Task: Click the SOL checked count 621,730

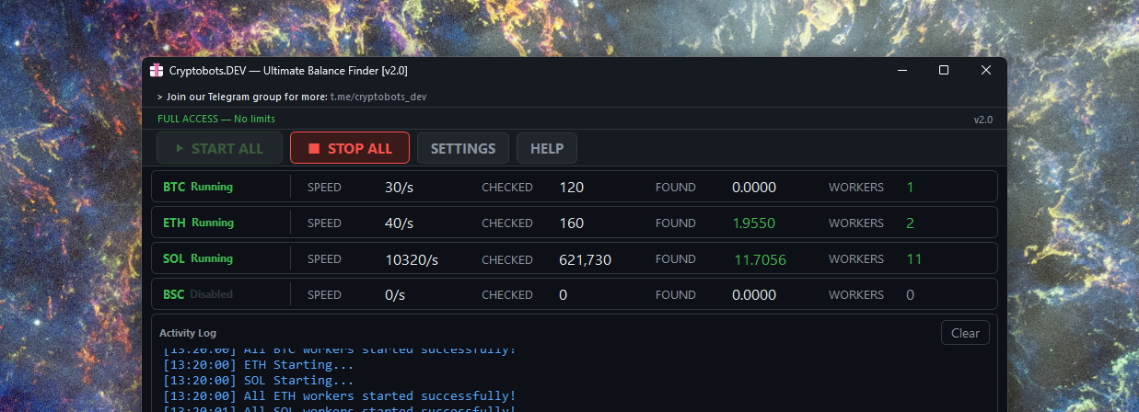Action: pyautogui.click(x=585, y=259)
